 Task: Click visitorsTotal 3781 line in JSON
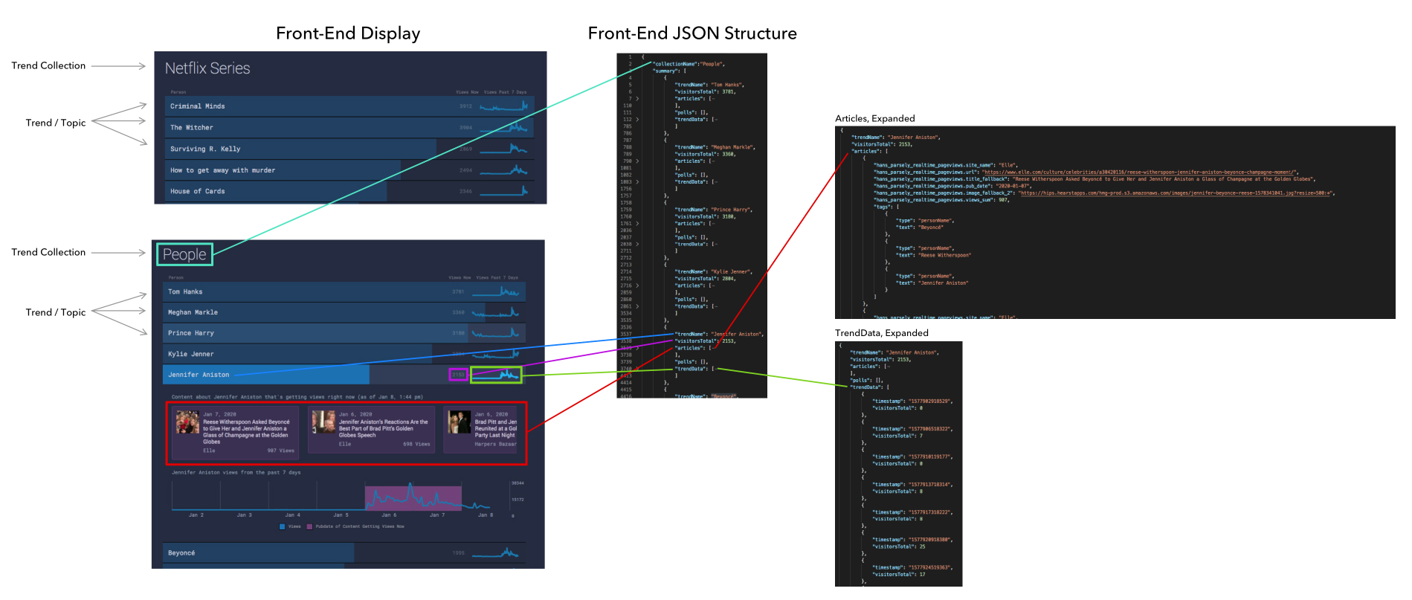[x=705, y=91]
